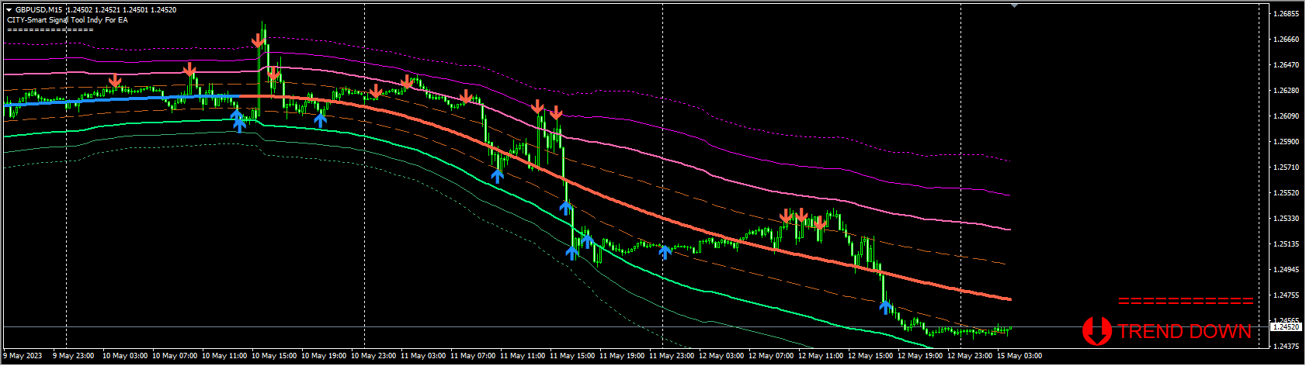The height and width of the screenshot is (366, 1306).
Task: Click price level 1.26855 on axis
Action: 1286,14
